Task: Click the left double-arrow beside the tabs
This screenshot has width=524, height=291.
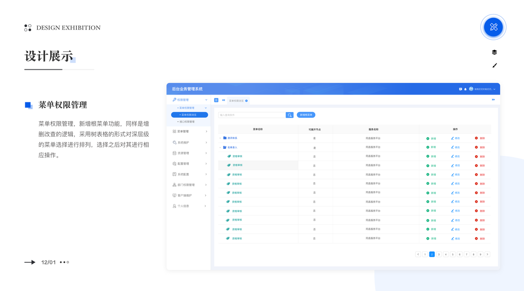Action: [224, 100]
